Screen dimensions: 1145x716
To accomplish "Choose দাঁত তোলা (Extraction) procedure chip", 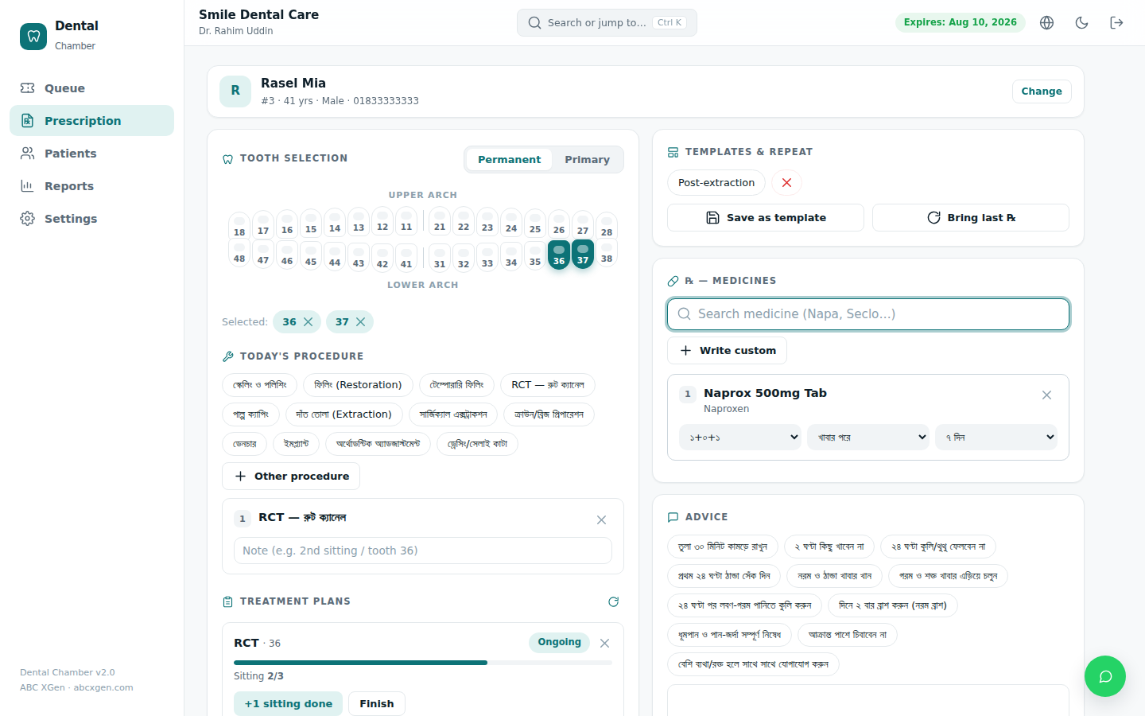I will (343, 414).
